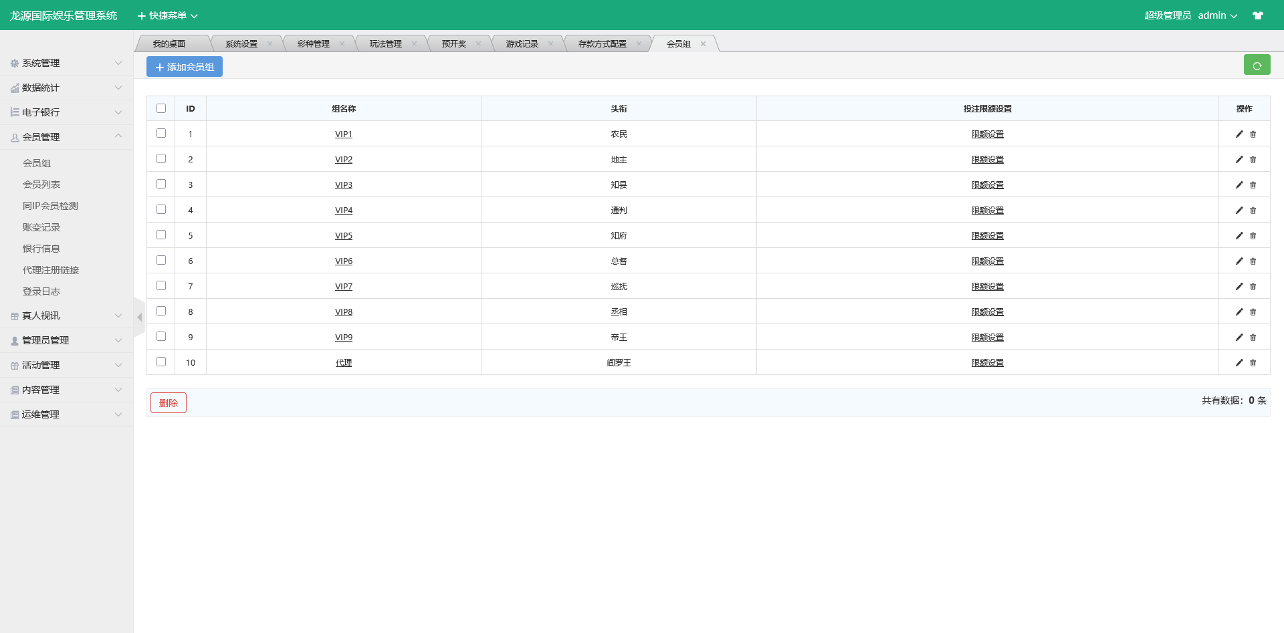1284x633 pixels.
Task: Delete the 代理 group using its trash icon
Action: (x=1253, y=363)
